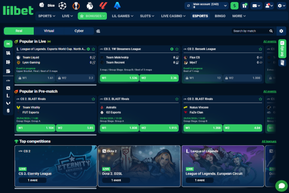Open the user profile menu

(269, 6)
